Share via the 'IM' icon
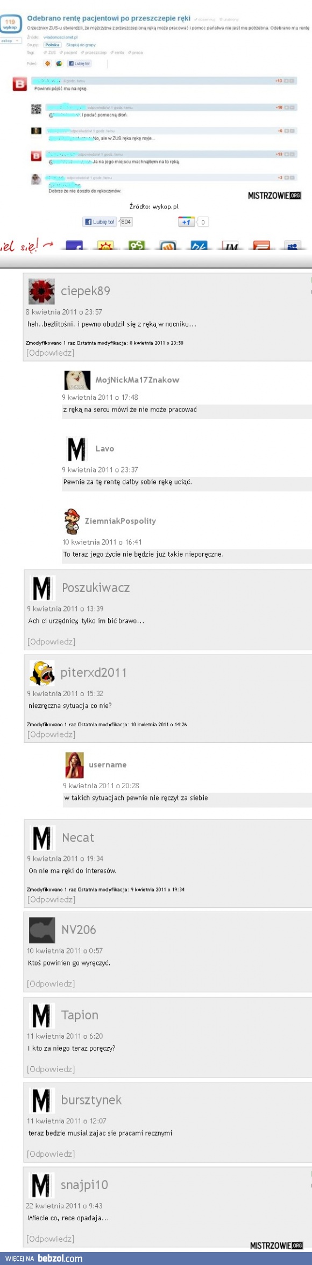Viewport: 312px width, 1265px height. pyautogui.click(x=230, y=246)
